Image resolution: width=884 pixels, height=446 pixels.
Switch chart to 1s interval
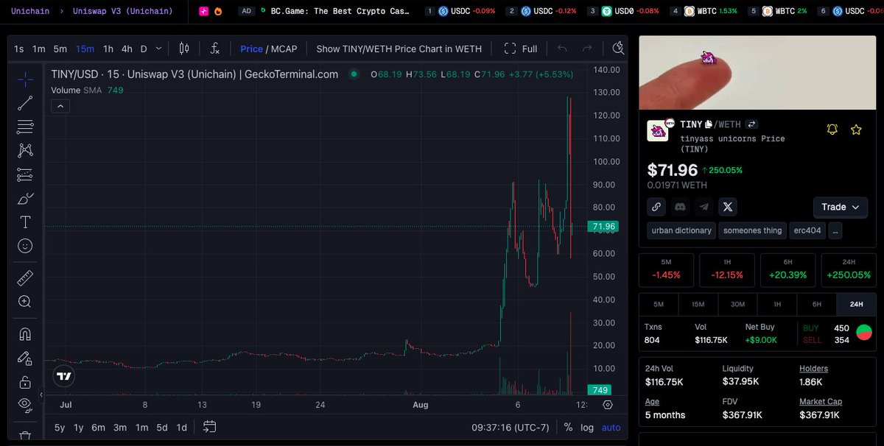coord(19,49)
